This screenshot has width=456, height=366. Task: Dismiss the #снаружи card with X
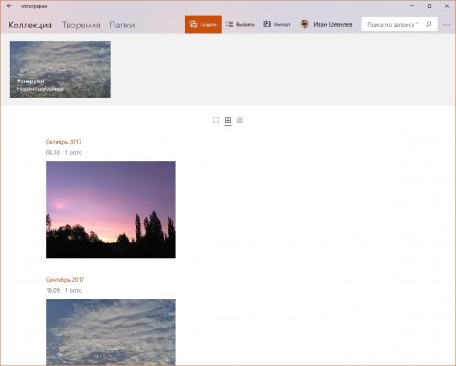[103, 50]
